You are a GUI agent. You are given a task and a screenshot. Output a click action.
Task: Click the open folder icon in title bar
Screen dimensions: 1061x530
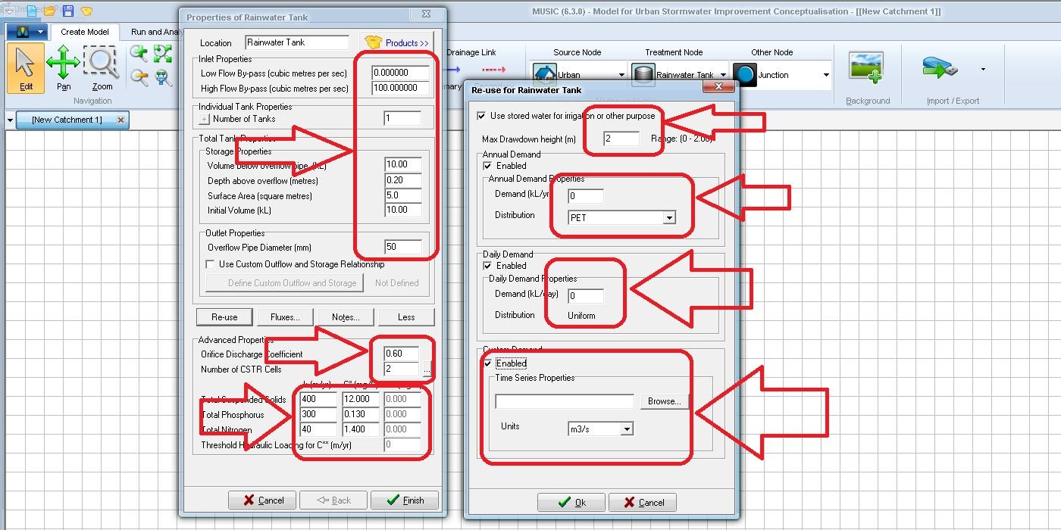coord(50,11)
